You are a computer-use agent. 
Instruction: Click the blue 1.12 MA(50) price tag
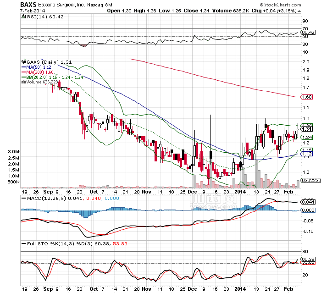(x=307, y=154)
